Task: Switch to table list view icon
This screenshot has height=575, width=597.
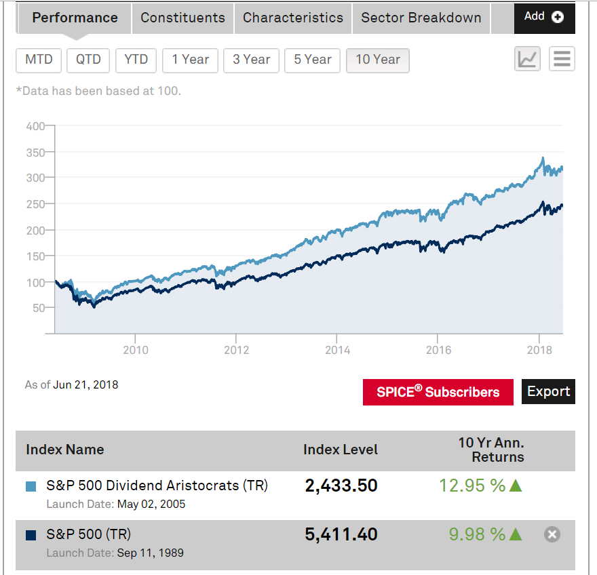Action: click(x=562, y=59)
